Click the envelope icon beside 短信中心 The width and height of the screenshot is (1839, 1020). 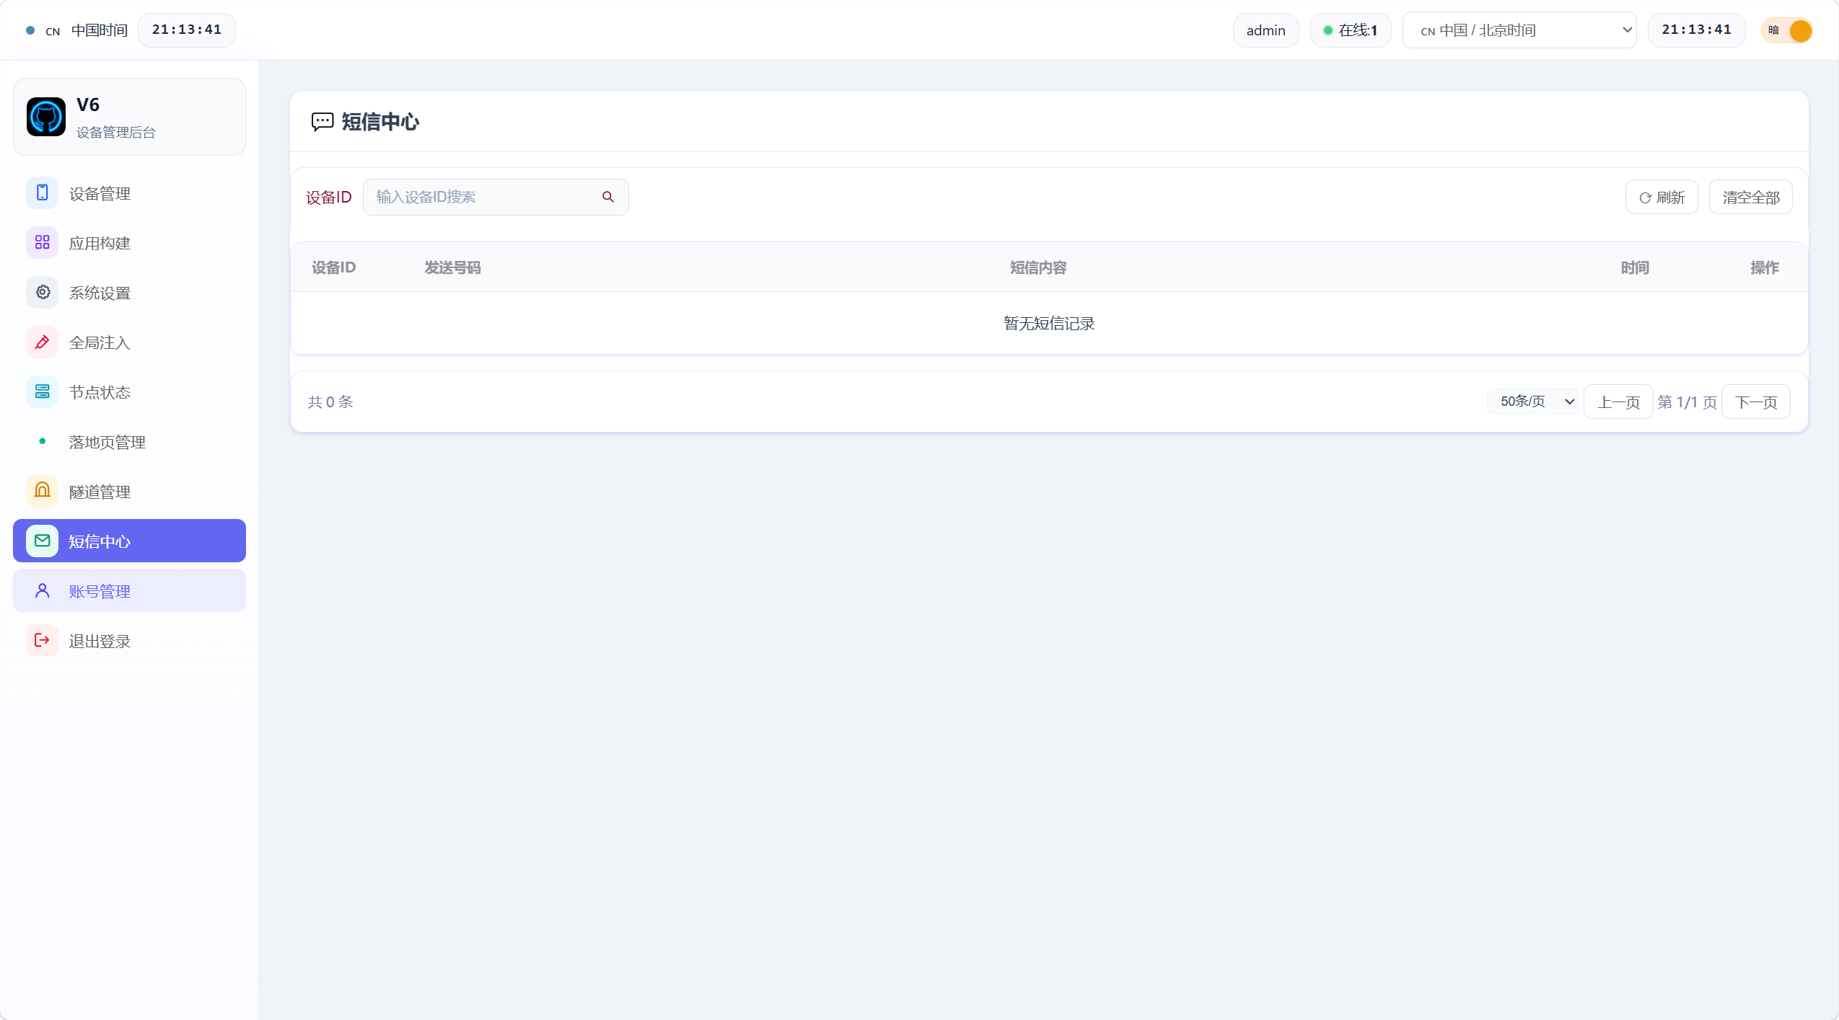(x=43, y=541)
